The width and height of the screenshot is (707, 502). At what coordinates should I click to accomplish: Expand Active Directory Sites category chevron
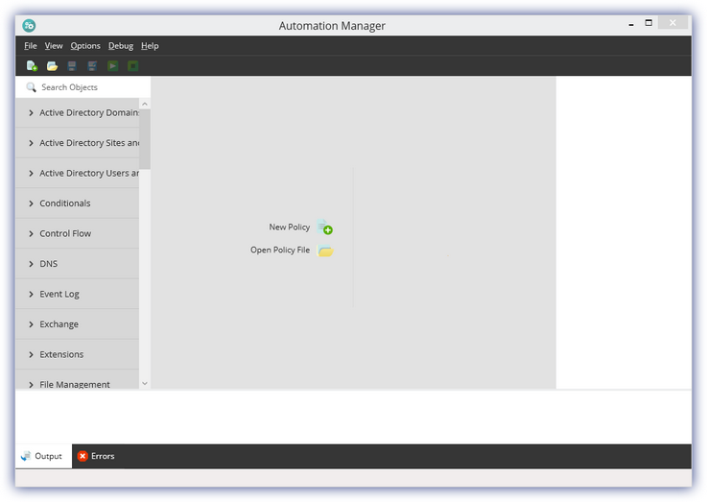pos(31,143)
